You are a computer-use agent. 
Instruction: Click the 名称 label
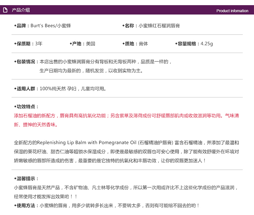click(130, 26)
